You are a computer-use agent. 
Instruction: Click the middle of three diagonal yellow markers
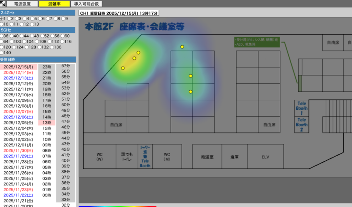[x=134, y=58]
